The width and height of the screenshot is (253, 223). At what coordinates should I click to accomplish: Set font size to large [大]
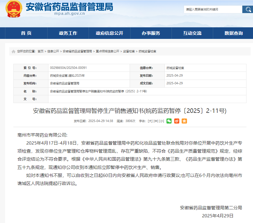[150, 121]
